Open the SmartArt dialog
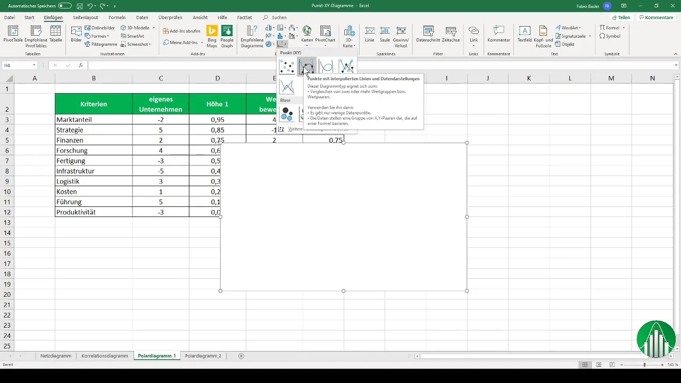Image resolution: width=681 pixels, height=383 pixels. (132, 36)
